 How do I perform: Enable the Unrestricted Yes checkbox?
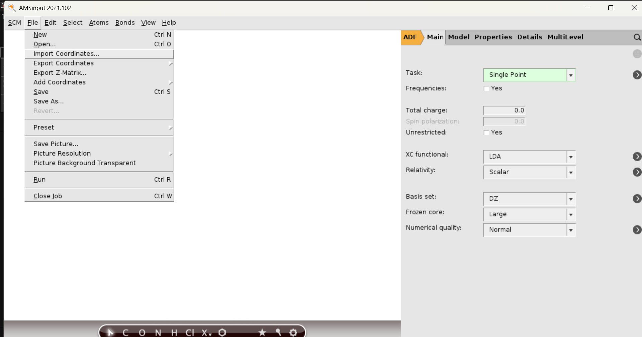coord(486,133)
